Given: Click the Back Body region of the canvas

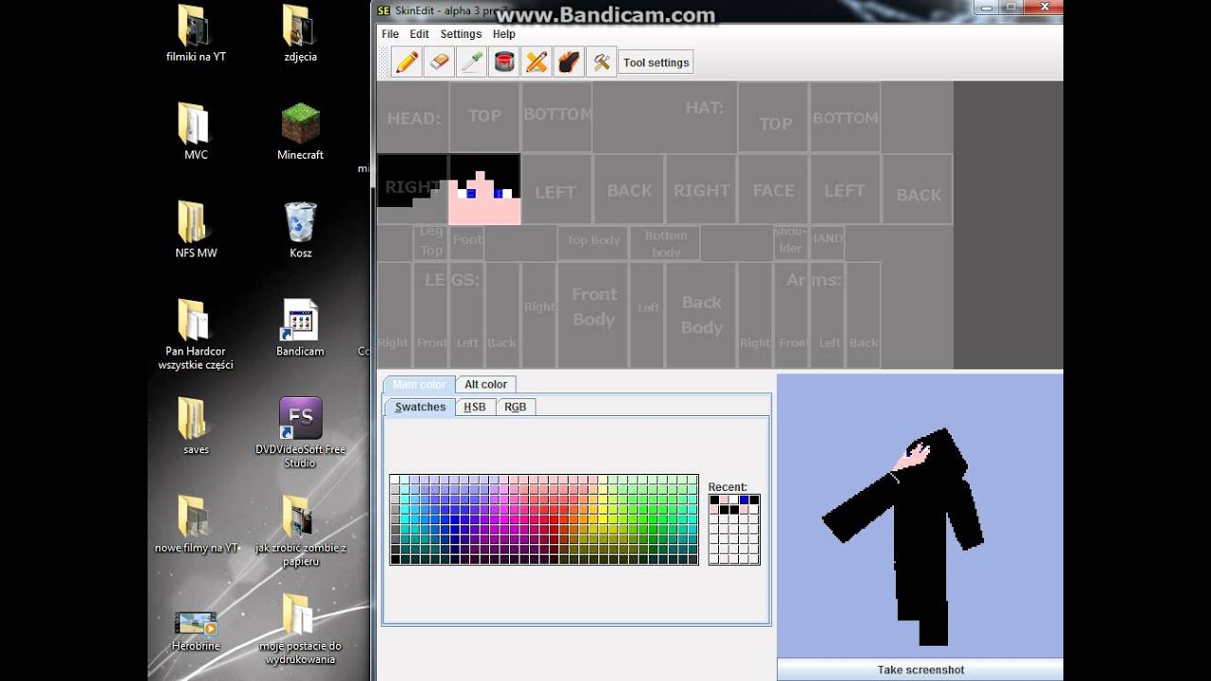Looking at the screenshot, I should [701, 315].
